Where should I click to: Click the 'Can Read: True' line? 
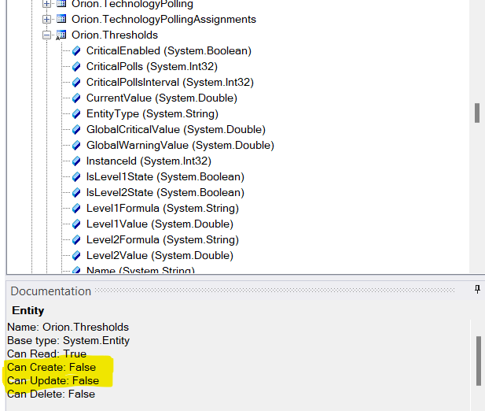coord(46,354)
